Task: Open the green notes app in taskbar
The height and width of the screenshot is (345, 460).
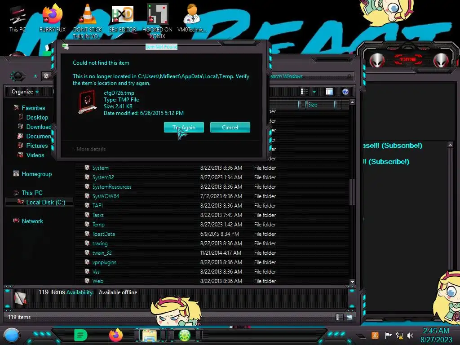Action: (x=81, y=335)
